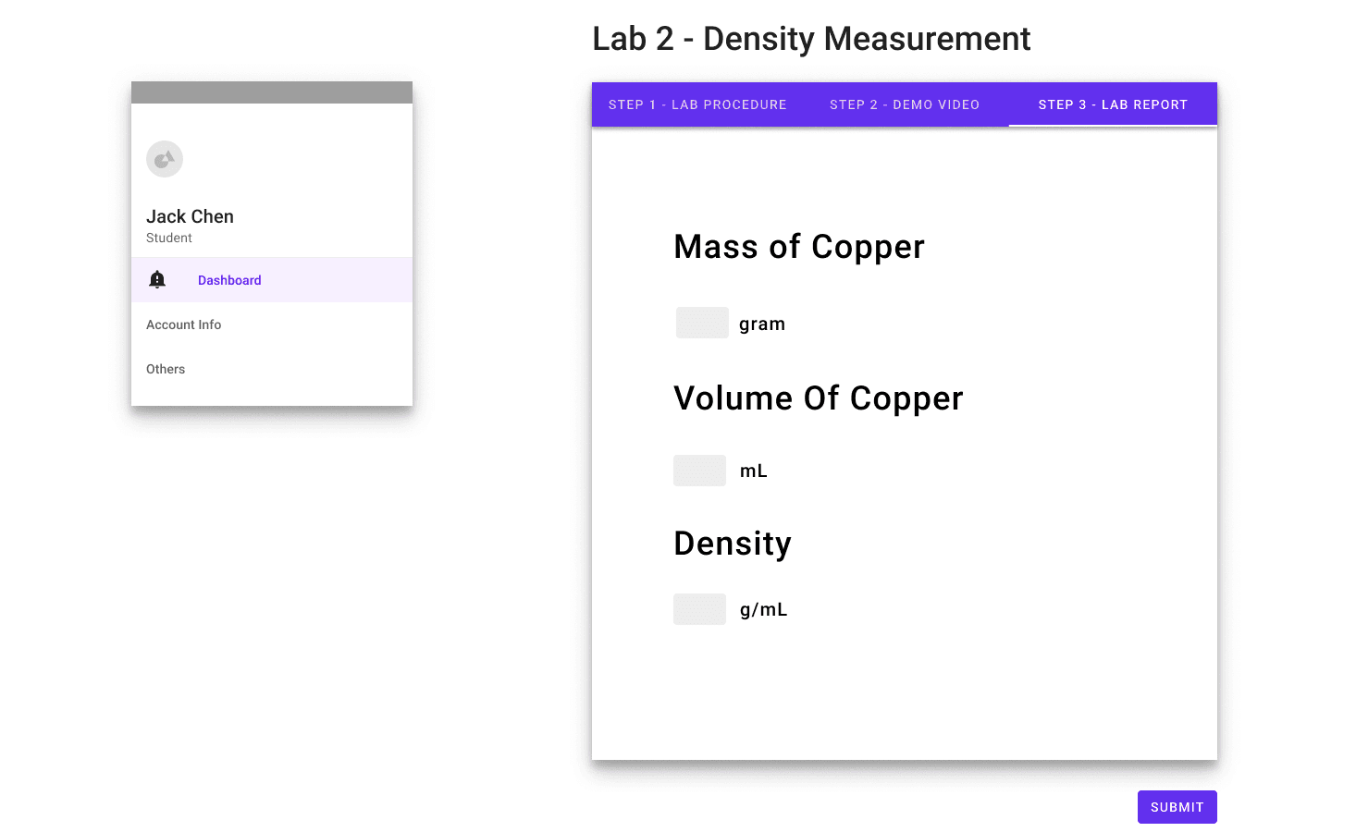Click the Lab 2 - Density Measurement title
The width and height of the screenshot is (1356, 832).
tap(811, 39)
